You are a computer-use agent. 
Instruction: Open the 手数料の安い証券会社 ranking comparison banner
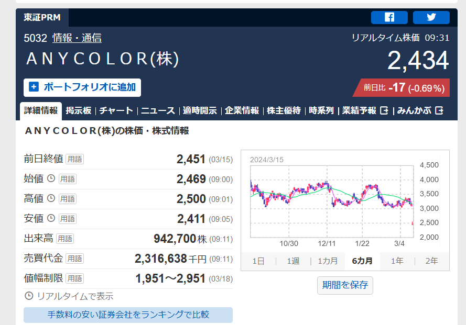128,315
